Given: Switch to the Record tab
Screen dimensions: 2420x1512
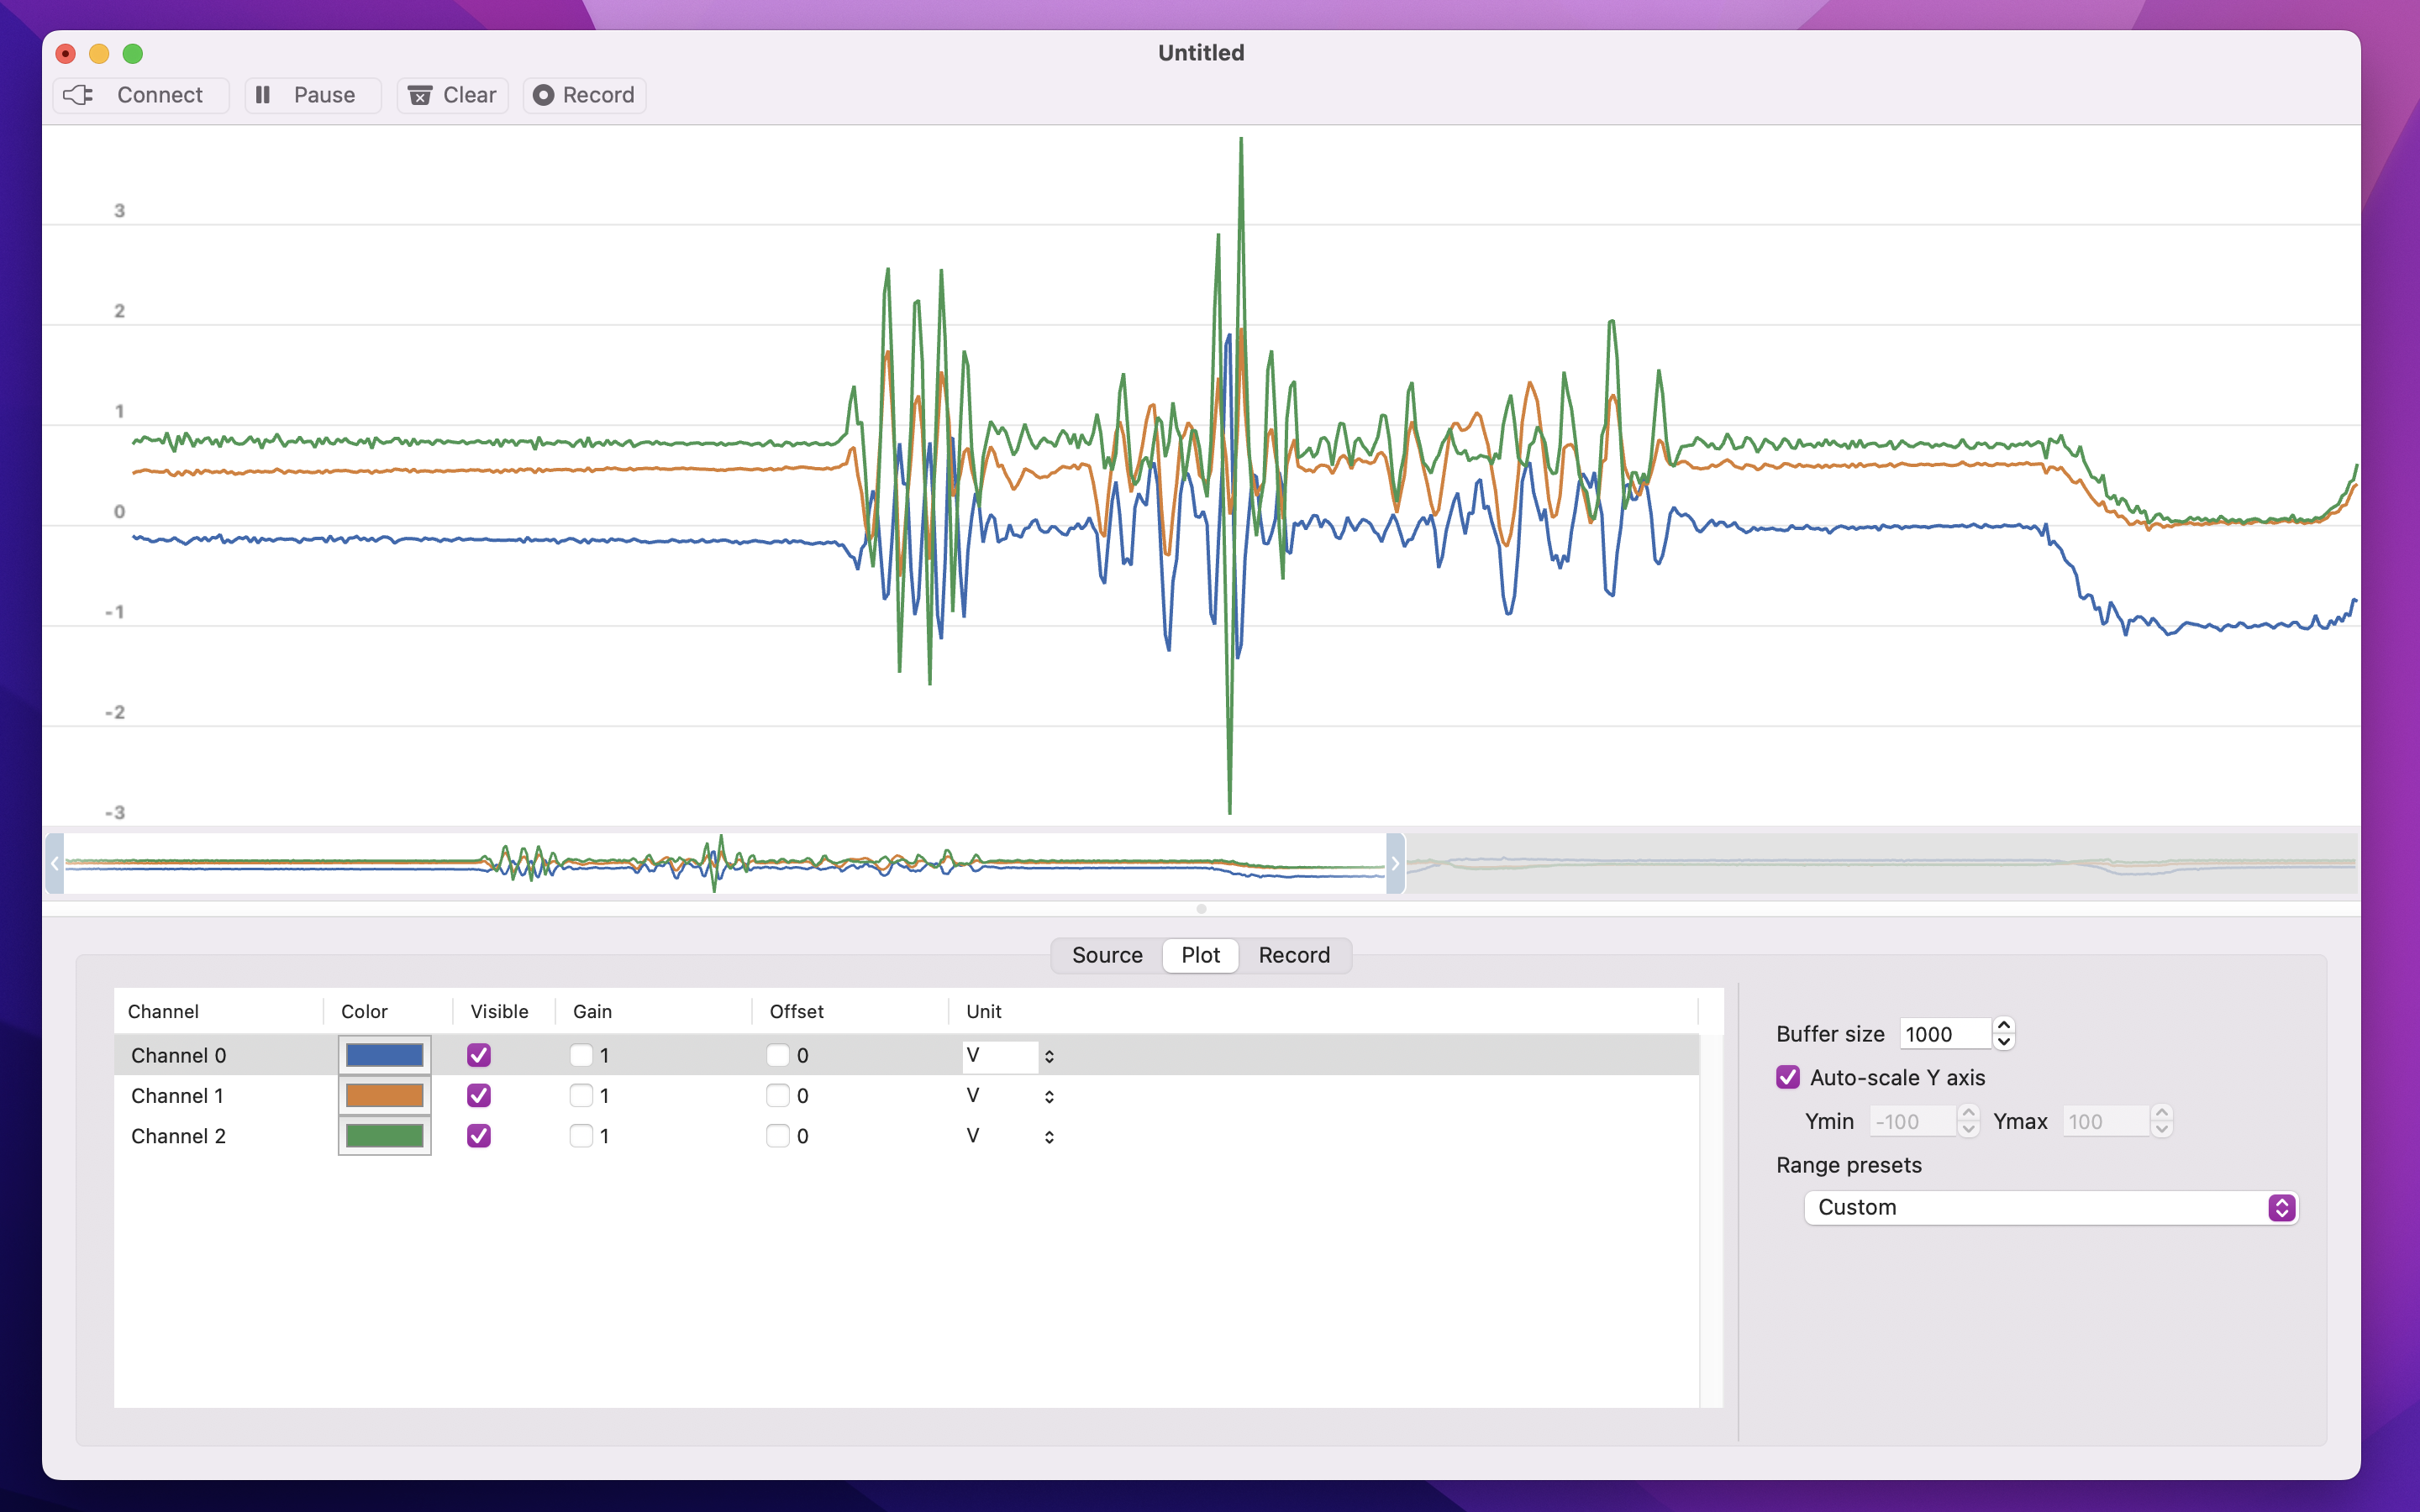Looking at the screenshot, I should pos(1294,955).
